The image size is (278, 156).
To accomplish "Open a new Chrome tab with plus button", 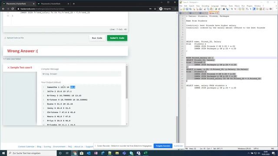I will coord(74,3).
